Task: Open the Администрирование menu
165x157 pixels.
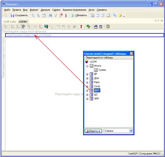Action: coord(75,10)
